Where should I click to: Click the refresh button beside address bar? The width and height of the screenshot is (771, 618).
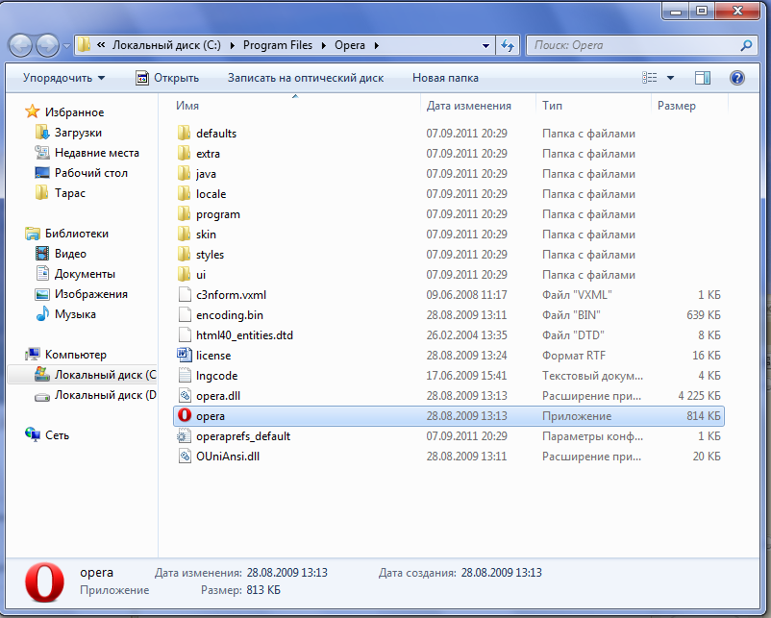tap(508, 46)
